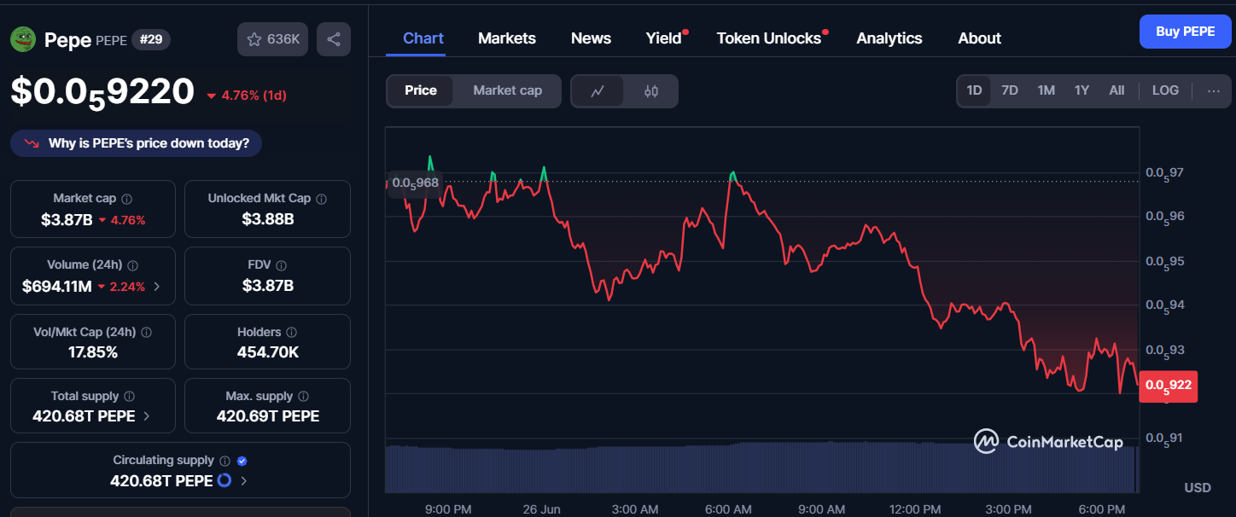Screen dimensions: 1236x517
Task: Click the $0.0₅9220 main price
Action: tap(102, 93)
